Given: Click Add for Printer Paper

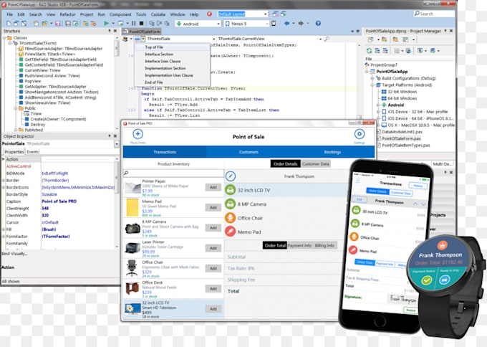Looking at the screenshot, I should pos(213,187).
